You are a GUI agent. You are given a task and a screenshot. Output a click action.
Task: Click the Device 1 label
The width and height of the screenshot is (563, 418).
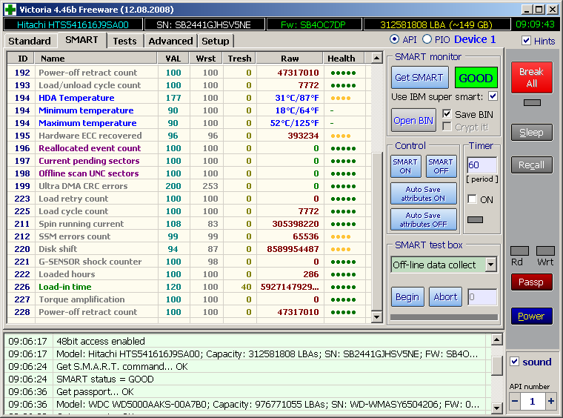point(475,39)
